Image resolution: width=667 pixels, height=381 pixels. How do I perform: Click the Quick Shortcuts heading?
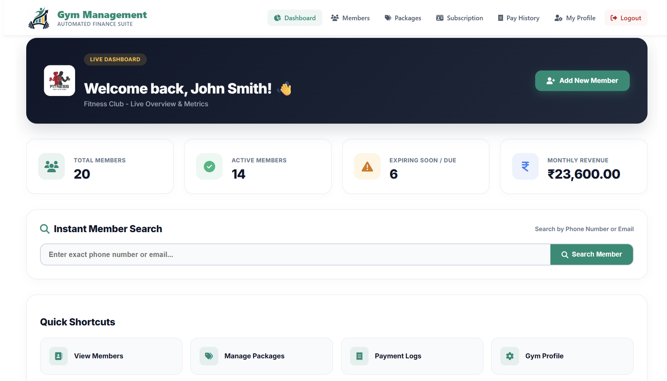click(x=78, y=322)
